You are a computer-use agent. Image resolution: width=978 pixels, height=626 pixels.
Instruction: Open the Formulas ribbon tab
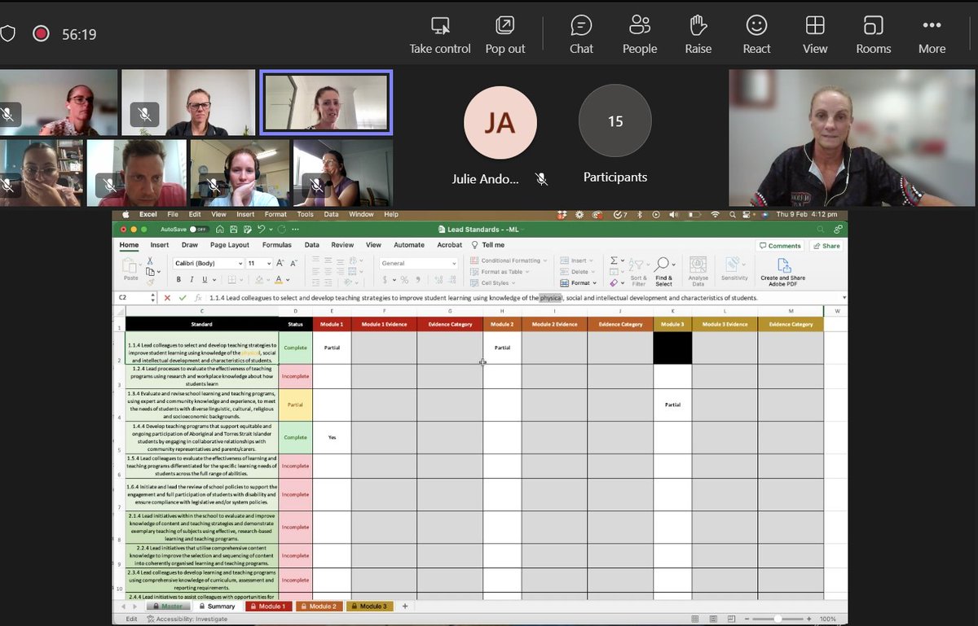276,245
